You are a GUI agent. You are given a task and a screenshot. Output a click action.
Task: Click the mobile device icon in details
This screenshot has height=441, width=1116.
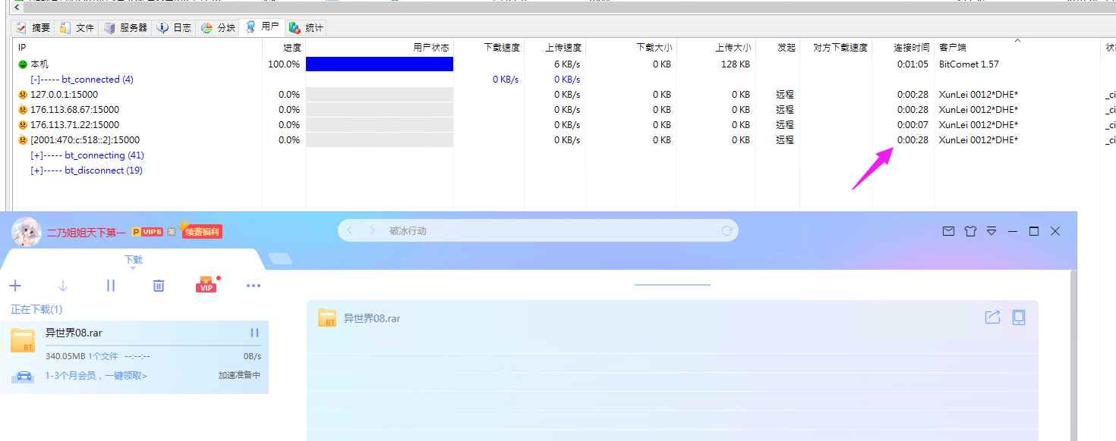click(1019, 317)
